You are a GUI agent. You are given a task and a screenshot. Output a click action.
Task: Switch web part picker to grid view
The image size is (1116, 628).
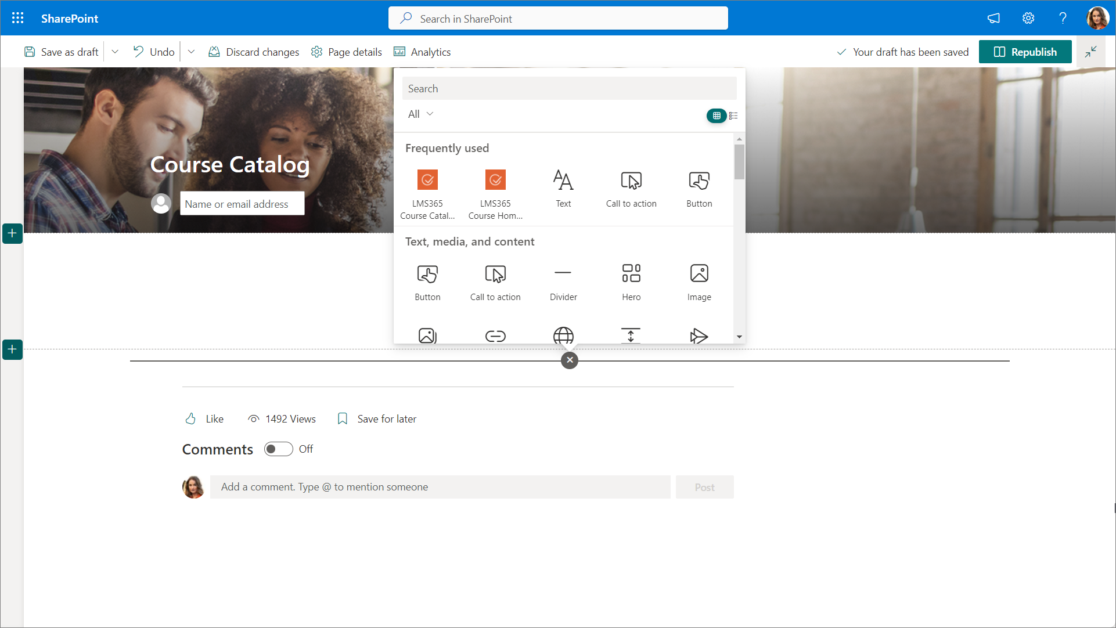717,116
